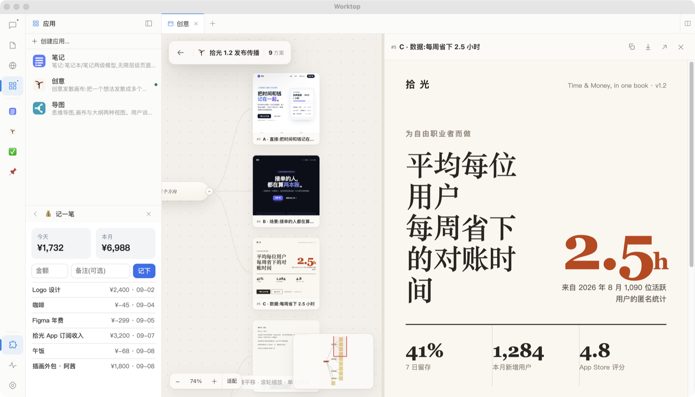
Task: Open the 创意 app entry
Action: pyautogui.click(x=93, y=85)
